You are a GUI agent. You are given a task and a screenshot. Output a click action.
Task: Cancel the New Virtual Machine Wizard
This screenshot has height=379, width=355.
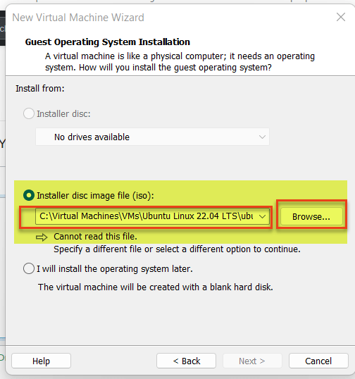(x=318, y=361)
